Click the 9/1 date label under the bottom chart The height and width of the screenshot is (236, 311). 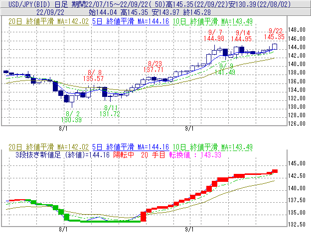[x=189, y=230]
